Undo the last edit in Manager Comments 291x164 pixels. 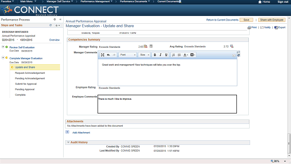coord(108,55)
